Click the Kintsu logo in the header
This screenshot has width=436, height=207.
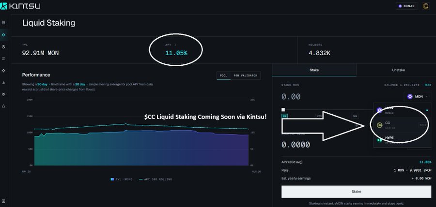[x=20, y=6]
